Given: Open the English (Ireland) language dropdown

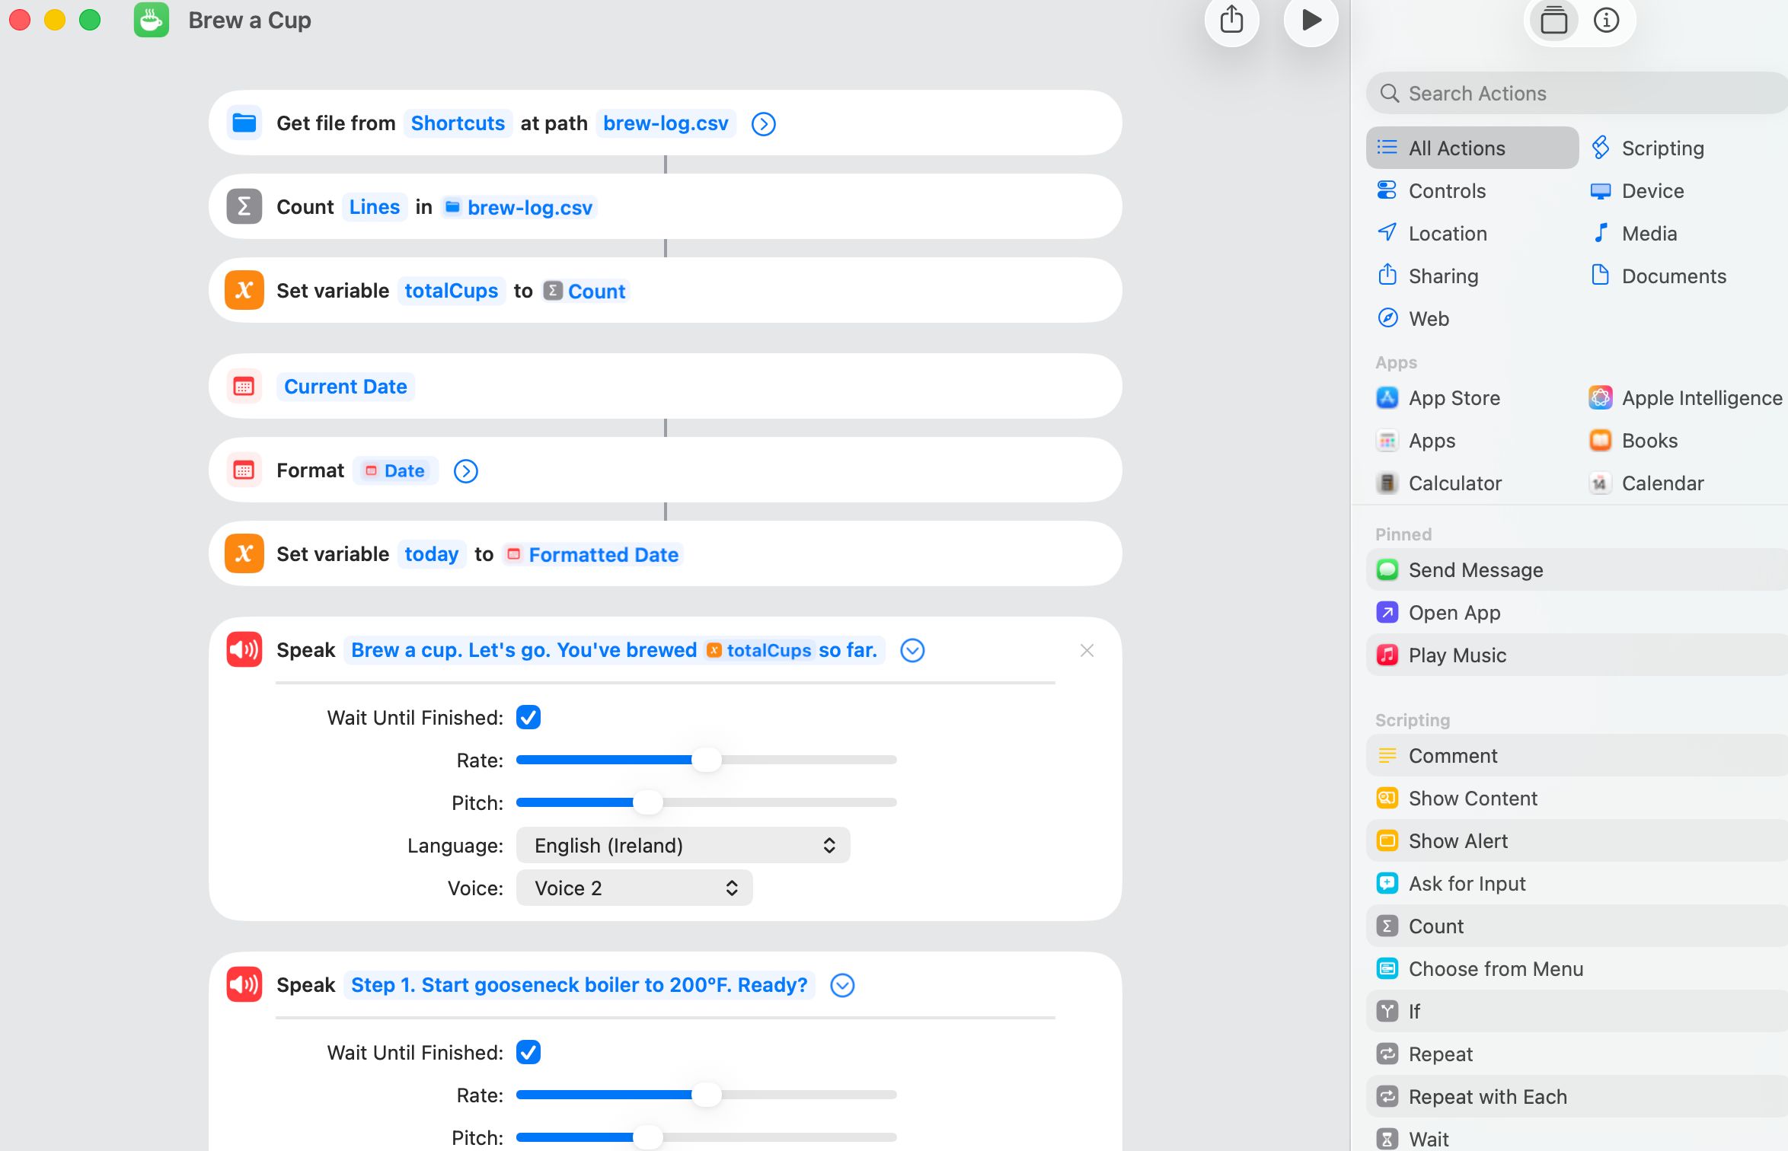Looking at the screenshot, I should (x=683, y=846).
